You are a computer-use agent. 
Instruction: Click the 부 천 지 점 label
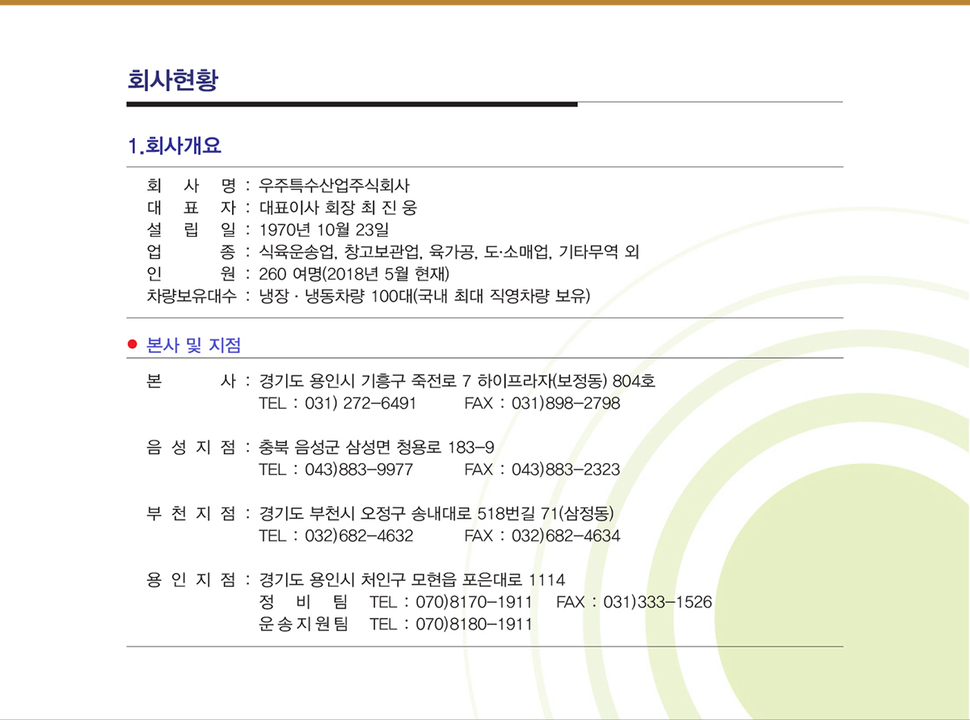click(191, 513)
